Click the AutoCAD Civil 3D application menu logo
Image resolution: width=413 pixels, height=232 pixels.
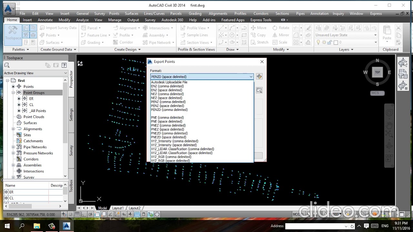(9, 9)
